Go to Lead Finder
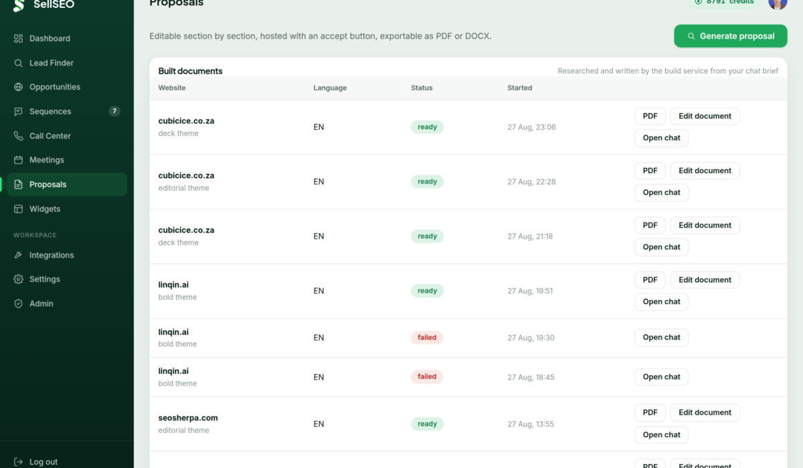 tap(67, 63)
